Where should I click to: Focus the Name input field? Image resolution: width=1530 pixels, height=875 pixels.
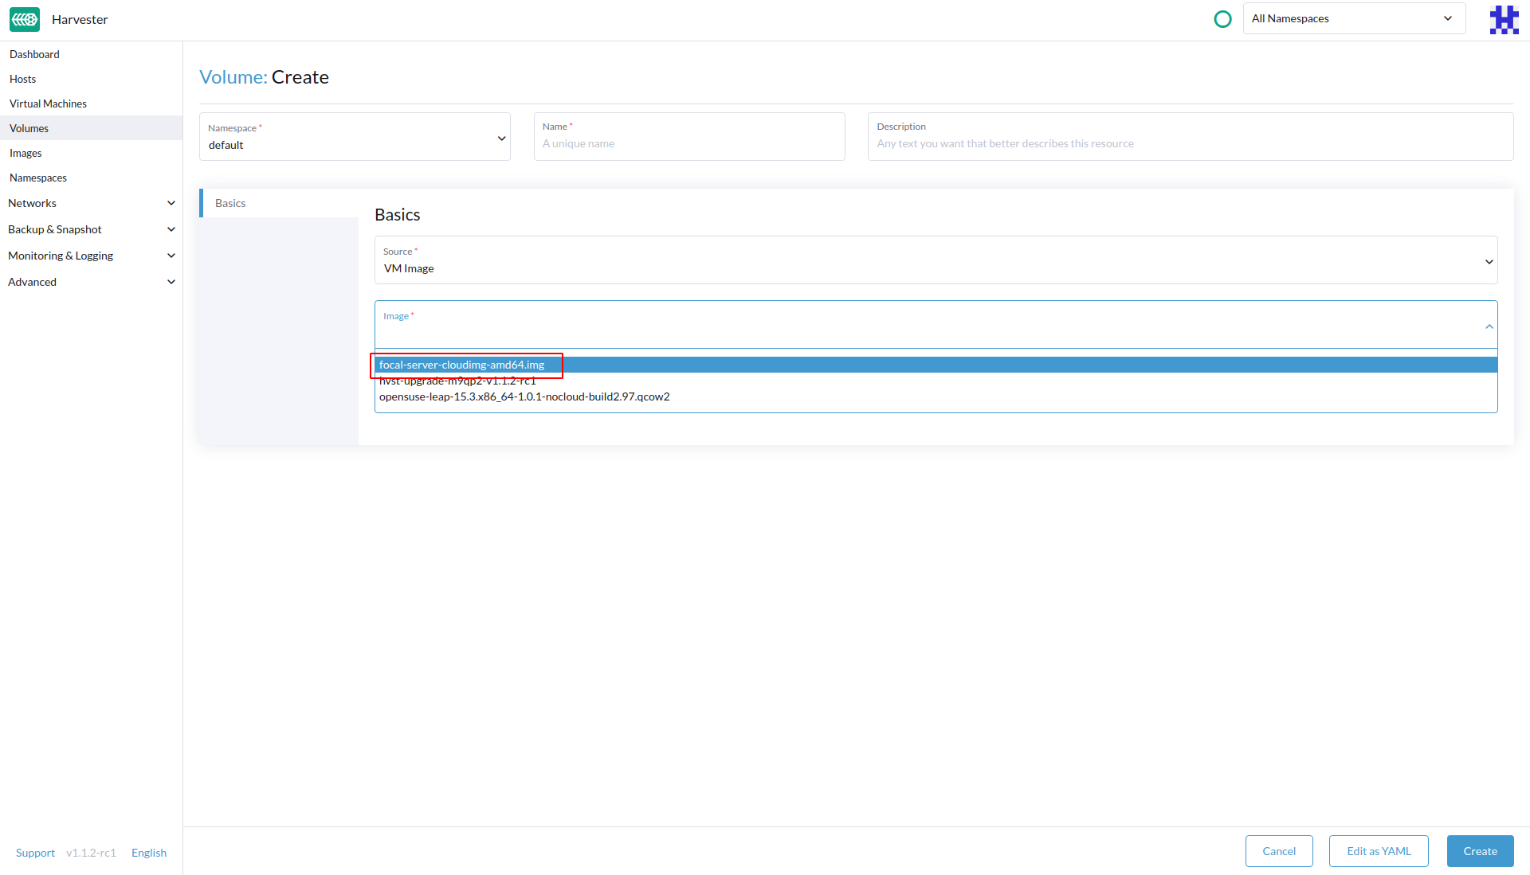pyautogui.click(x=688, y=144)
